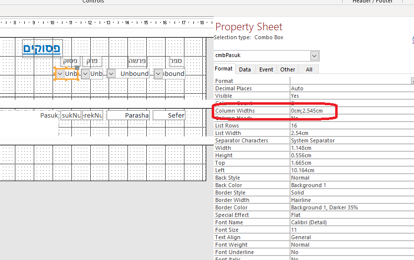Image resolution: width=414 pixels, height=260 pixels.
Task: Edit Left value 10.164cm
Action: tap(352, 170)
